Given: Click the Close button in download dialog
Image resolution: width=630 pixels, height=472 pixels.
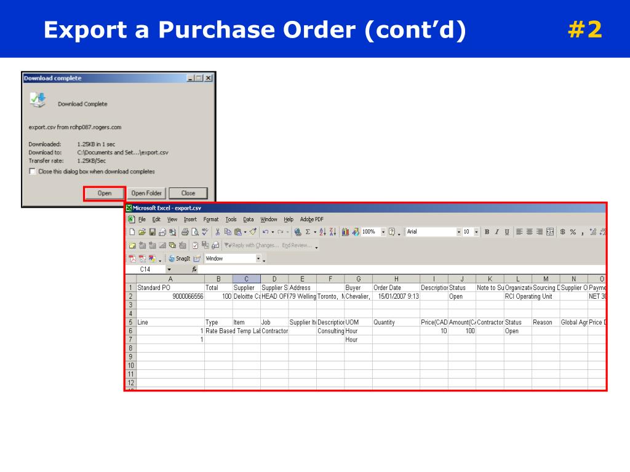Looking at the screenshot, I should tap(188, 193).
